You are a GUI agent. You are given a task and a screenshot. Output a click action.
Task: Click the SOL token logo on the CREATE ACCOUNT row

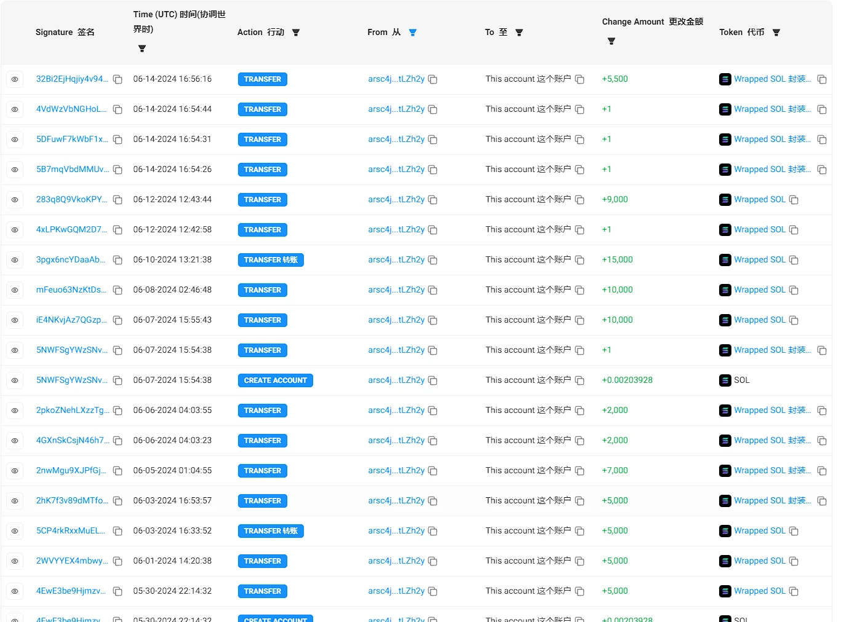pos(725,380)
